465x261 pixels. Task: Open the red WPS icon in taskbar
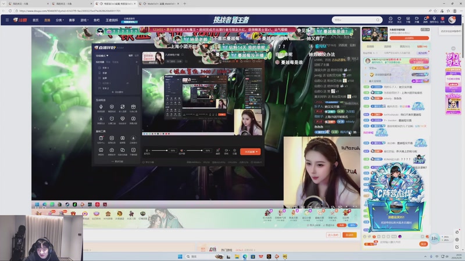tap(260, 256)
